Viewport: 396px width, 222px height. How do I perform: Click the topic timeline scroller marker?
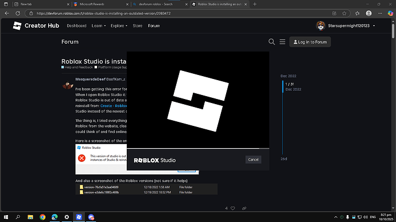[282, 86]
